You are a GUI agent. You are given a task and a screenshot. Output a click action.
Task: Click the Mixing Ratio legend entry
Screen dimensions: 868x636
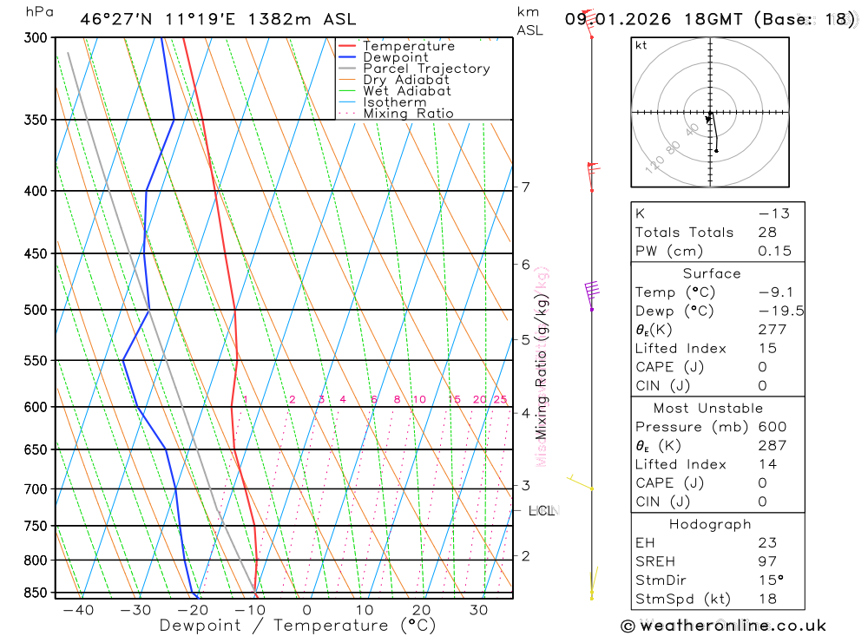[x=408, y=114]
